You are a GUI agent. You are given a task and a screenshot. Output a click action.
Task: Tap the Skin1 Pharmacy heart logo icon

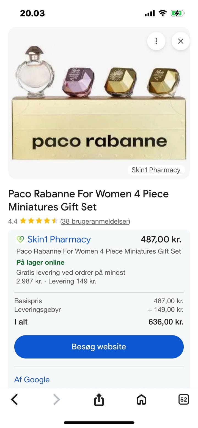click(x=20, y=239)
